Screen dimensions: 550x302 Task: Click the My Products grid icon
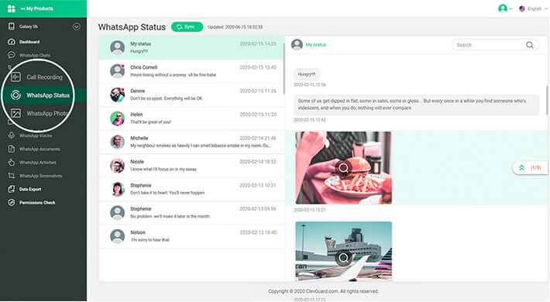(x=11, y=9)
